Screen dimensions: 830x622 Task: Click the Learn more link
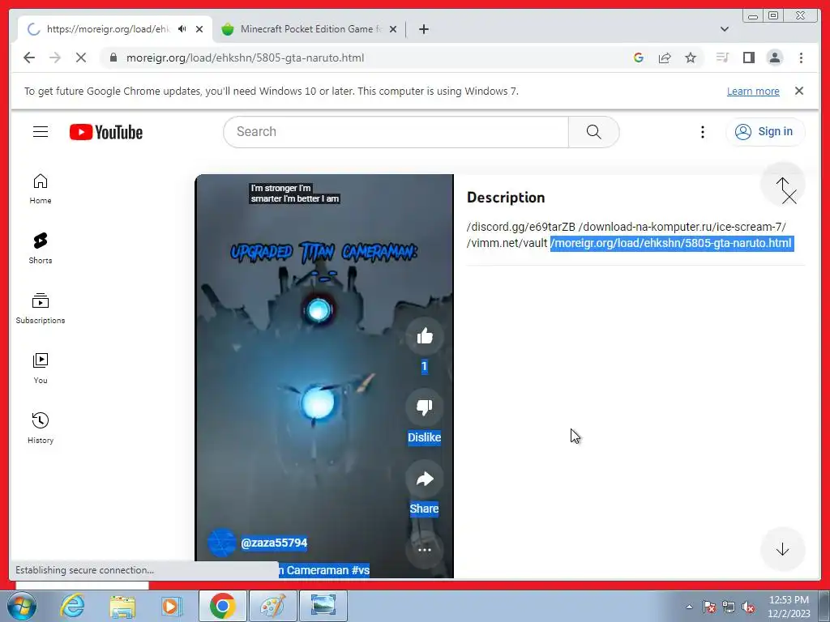pos(753,91)
